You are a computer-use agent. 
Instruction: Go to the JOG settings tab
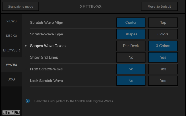point(11,79)
